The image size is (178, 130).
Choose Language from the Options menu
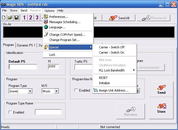(68, 27)
